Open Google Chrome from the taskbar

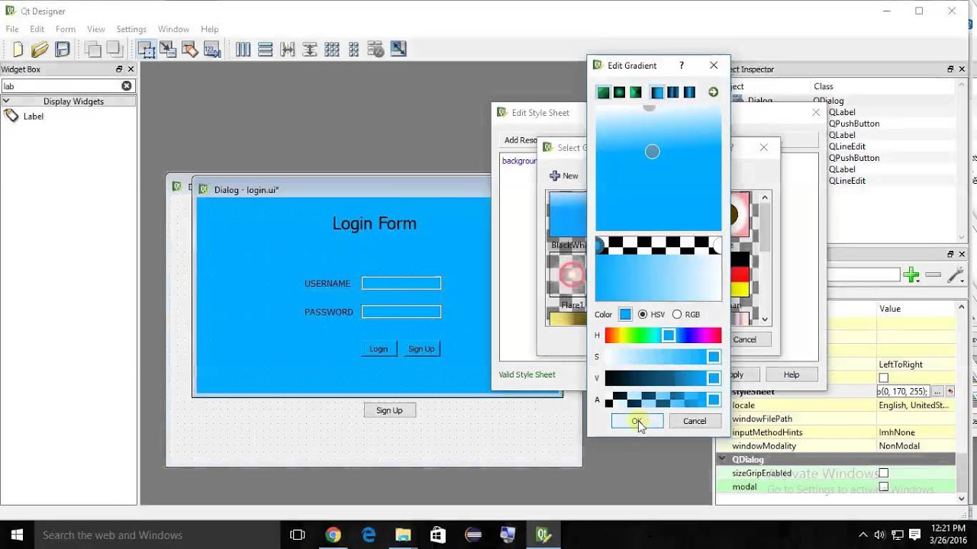point(333,535)
